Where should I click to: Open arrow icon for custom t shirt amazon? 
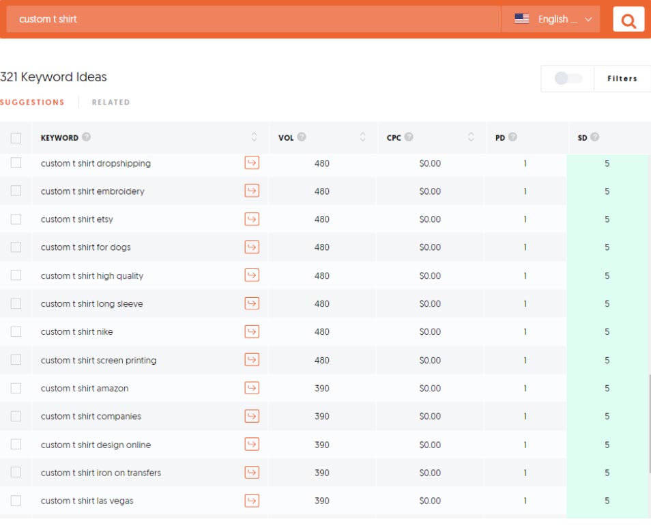[x=252, y=388]
